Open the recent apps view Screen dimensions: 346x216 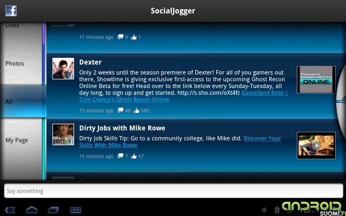(x=54, y=210)
